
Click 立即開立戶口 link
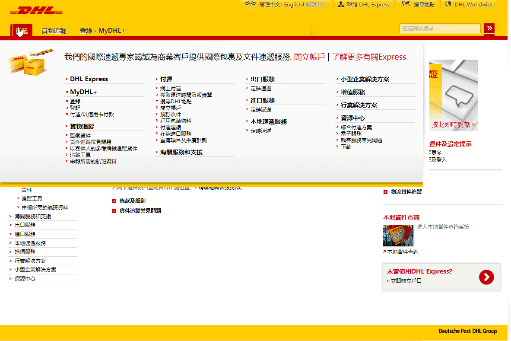point(406,281)
